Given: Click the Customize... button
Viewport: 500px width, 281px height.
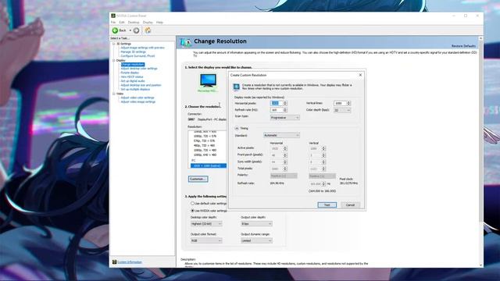Looking at the screenshot, I should pyautogui.click(x=198, y=179).
